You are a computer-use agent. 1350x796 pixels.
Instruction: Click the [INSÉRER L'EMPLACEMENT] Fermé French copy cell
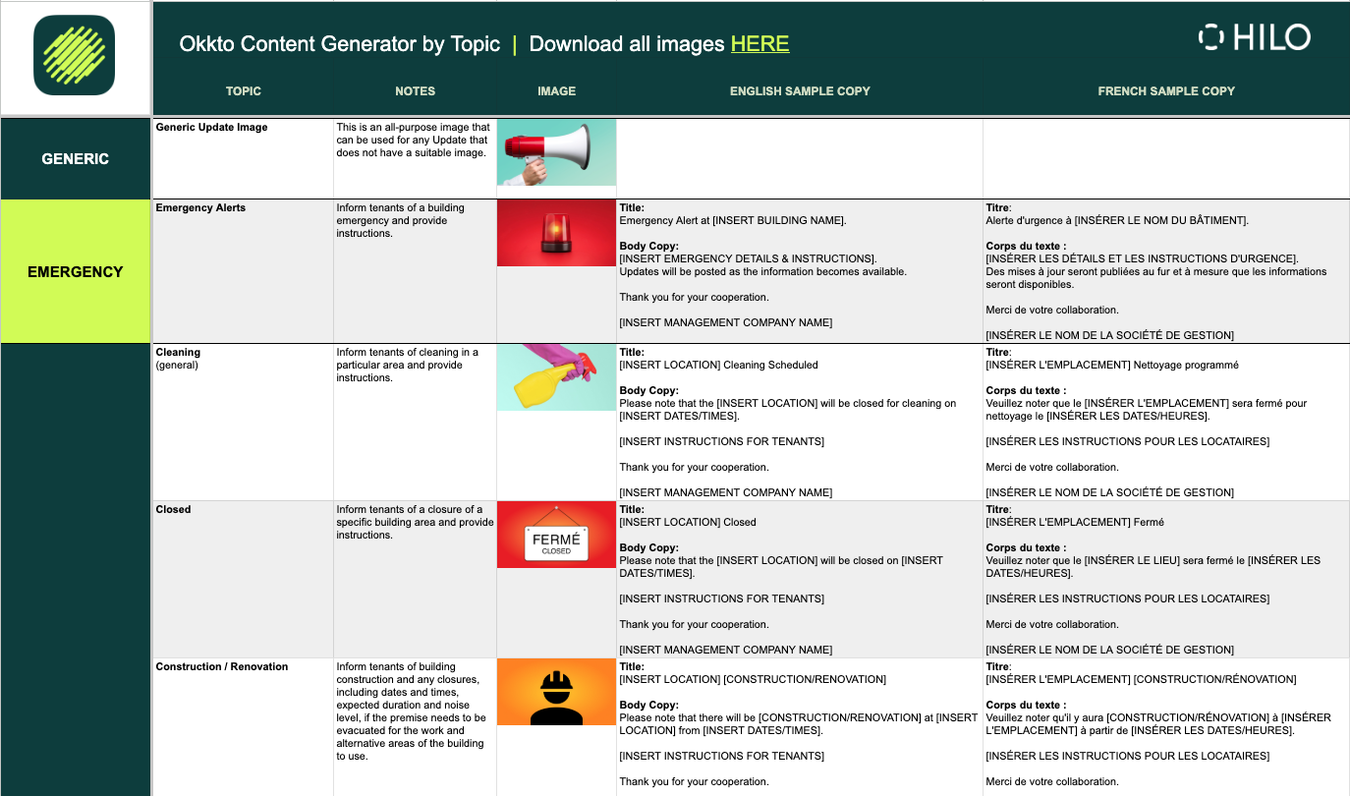(x=1166, y=580)
